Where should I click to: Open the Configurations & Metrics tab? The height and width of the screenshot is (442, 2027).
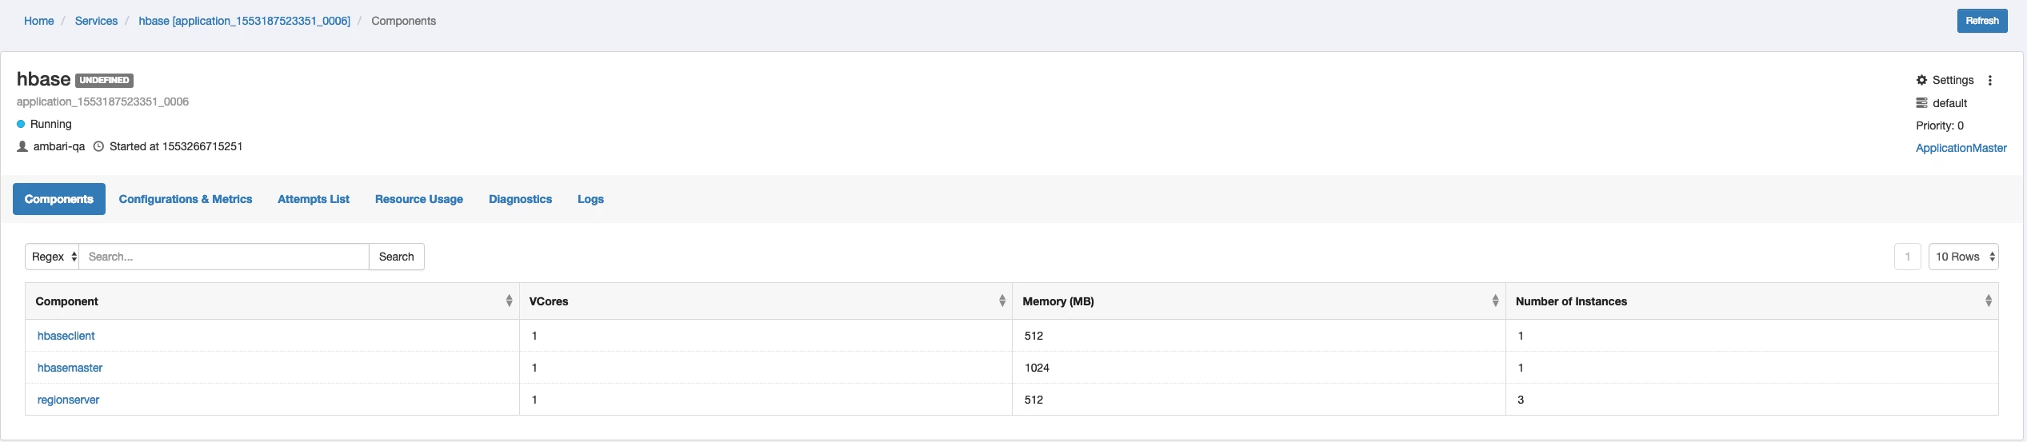coord(186,199)
